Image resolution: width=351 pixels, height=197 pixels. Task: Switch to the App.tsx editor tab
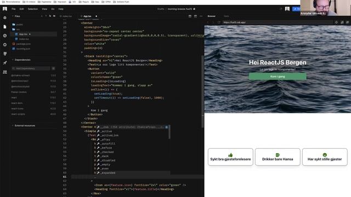pos(87,16)
